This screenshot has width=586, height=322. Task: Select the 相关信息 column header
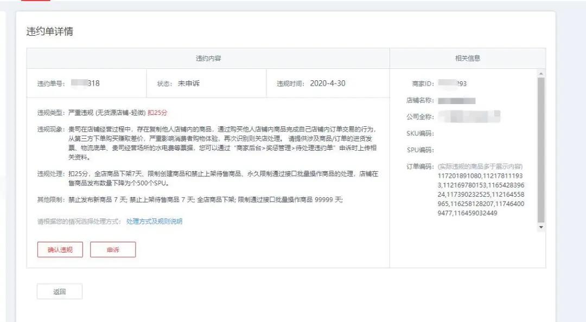[468, 58]
